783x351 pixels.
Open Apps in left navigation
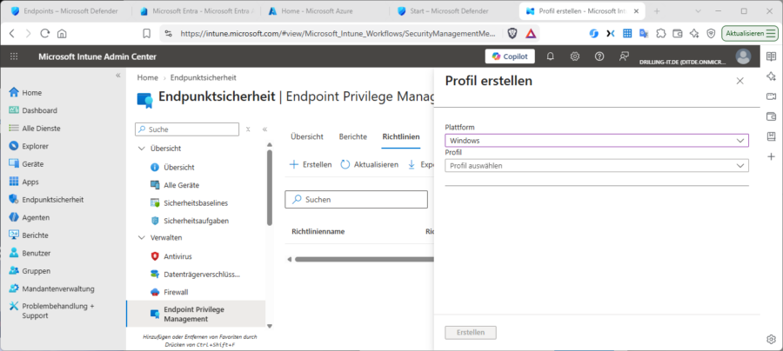pos(24,182)
